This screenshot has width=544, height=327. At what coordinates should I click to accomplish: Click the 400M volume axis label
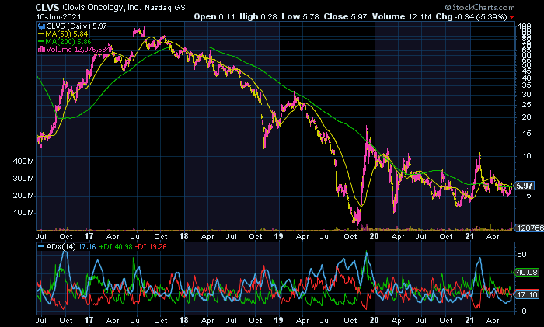coord(23,162)
